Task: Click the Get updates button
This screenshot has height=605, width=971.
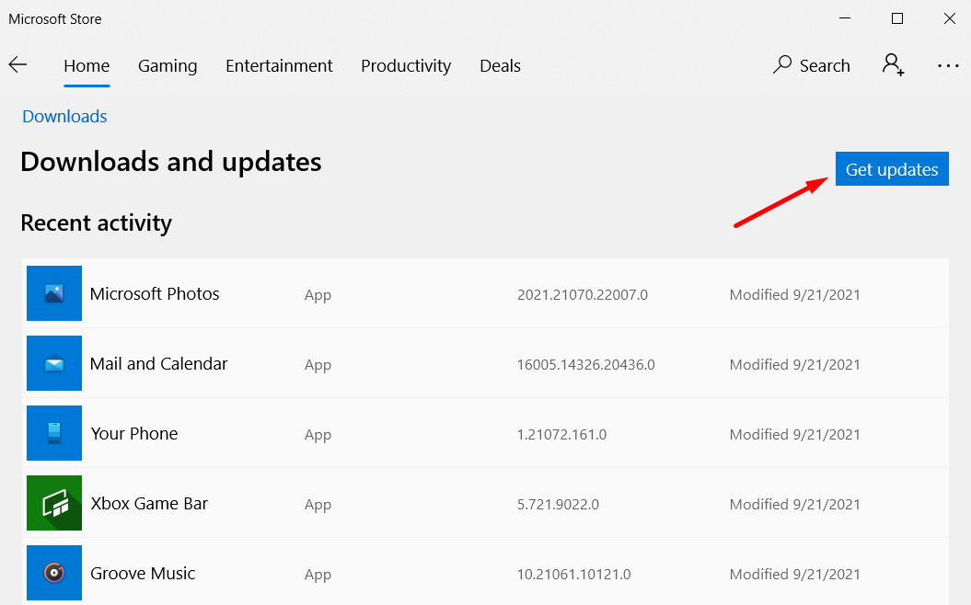Action: (892, 169)
